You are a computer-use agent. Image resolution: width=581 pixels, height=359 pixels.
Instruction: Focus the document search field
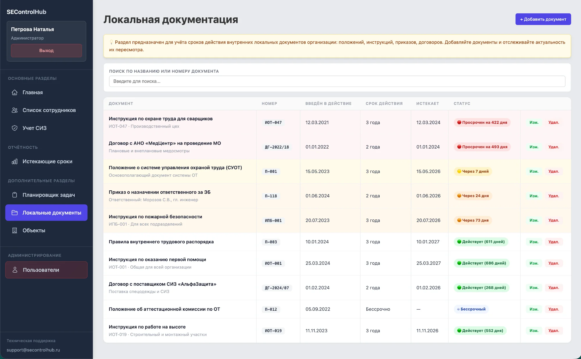pyautogui.click(x=337, y=81)
